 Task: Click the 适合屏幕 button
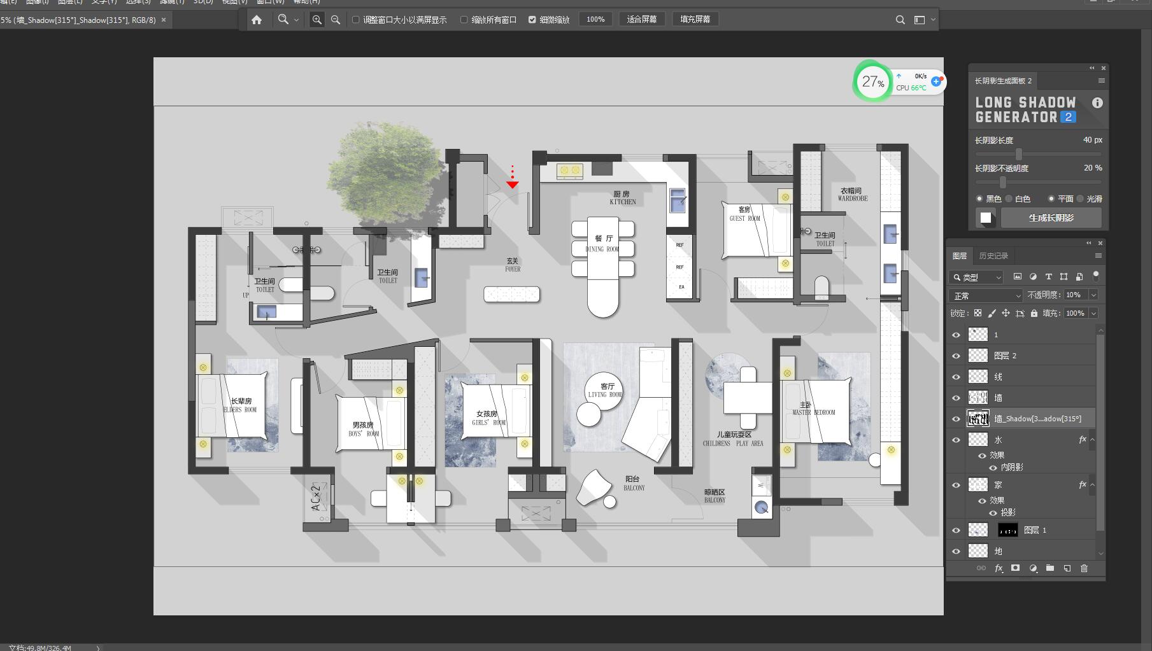642,20
